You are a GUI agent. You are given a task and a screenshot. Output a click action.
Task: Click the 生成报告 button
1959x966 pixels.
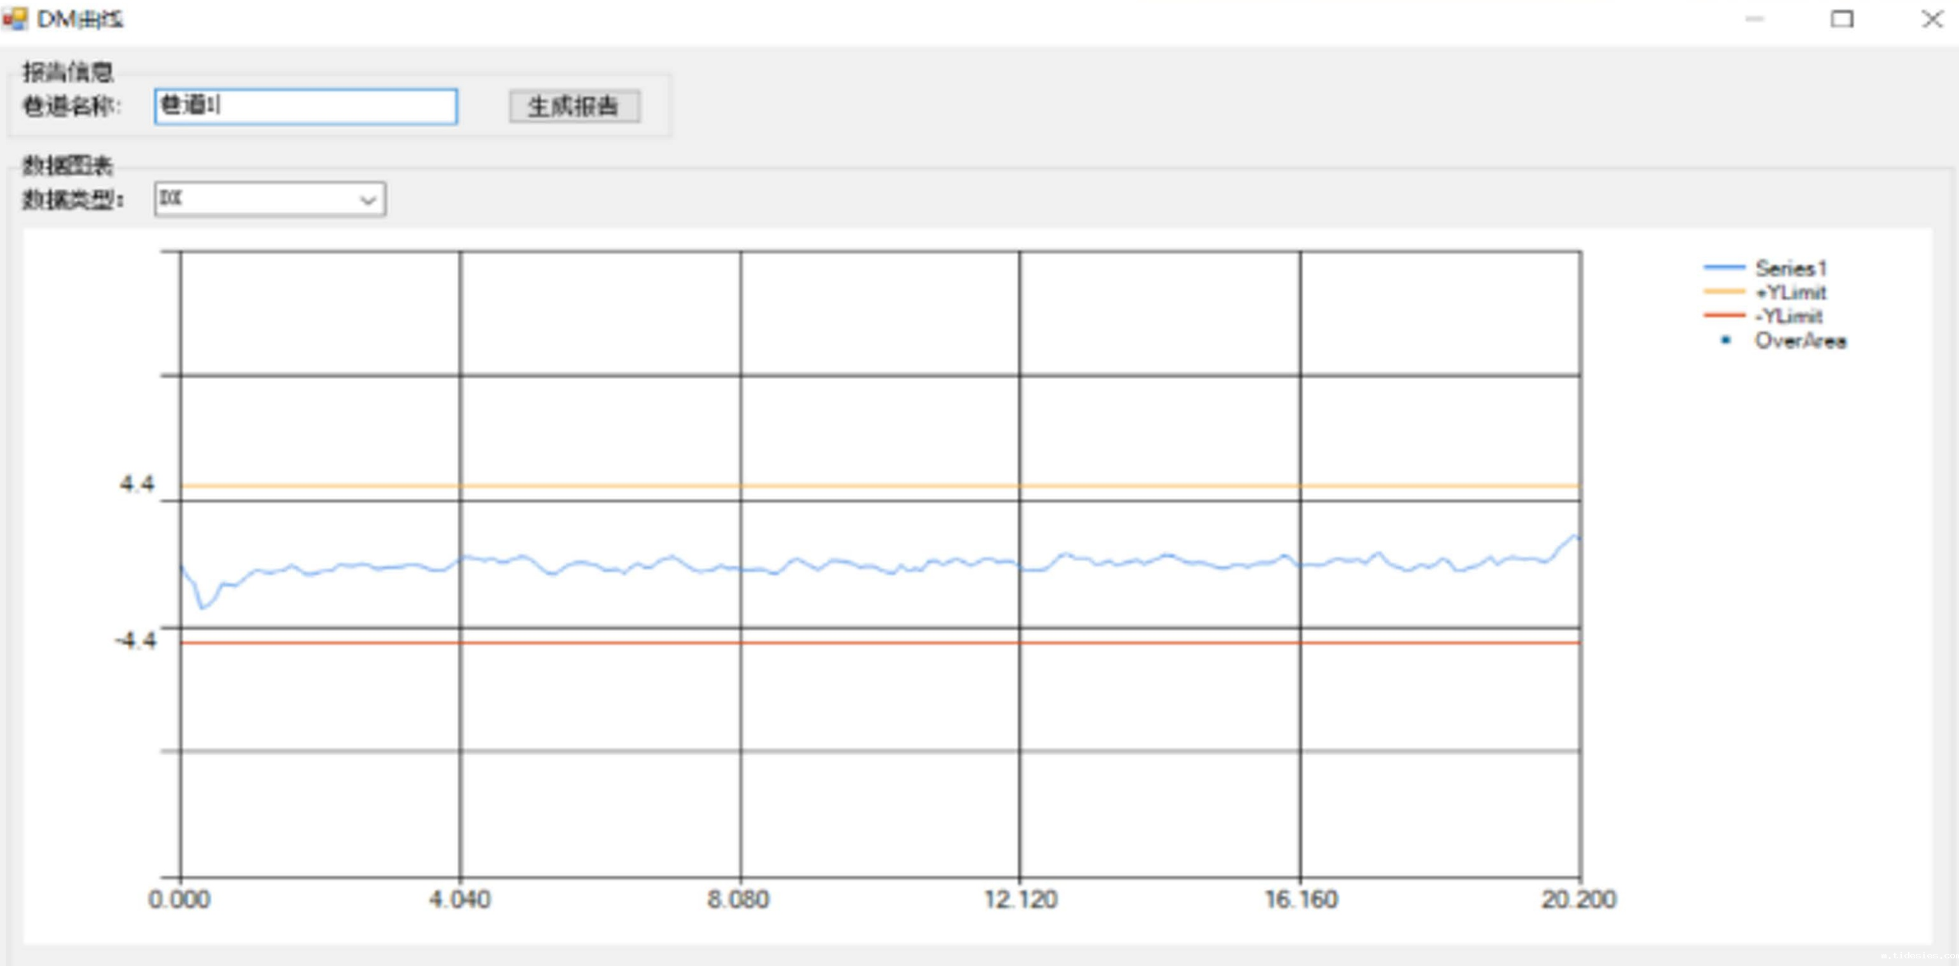point(574,105)
